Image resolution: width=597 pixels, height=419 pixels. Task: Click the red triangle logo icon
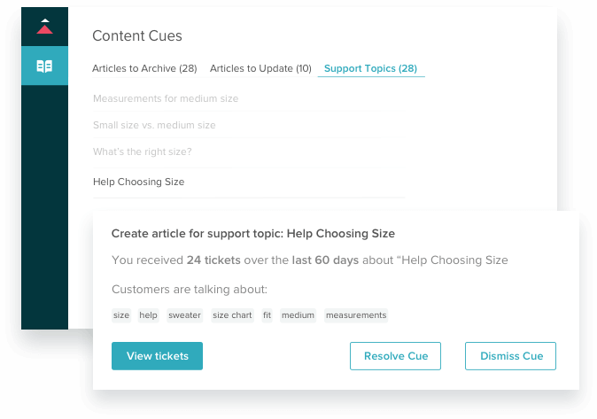pyautogui.click(x=44, y=27)
